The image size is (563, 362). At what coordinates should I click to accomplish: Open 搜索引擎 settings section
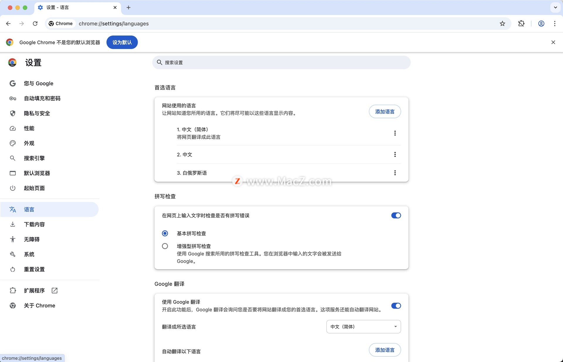[49, 158]
